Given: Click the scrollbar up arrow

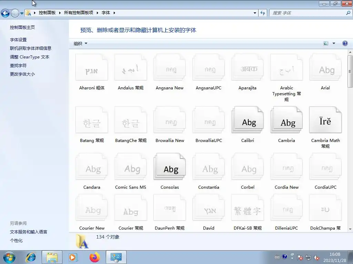Looking at the screenshot, I should point(350,52).
